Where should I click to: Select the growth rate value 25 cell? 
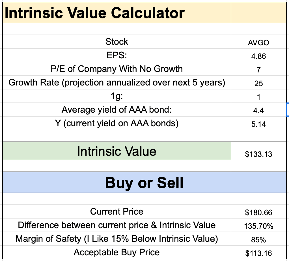pyautogui.click(x=258, y=83)
